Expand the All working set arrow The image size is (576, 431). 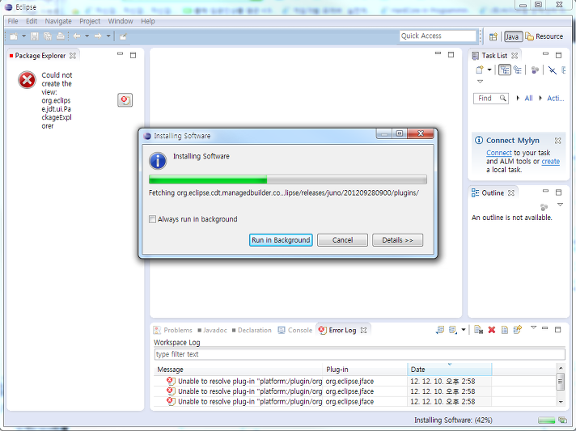point(518,98)
